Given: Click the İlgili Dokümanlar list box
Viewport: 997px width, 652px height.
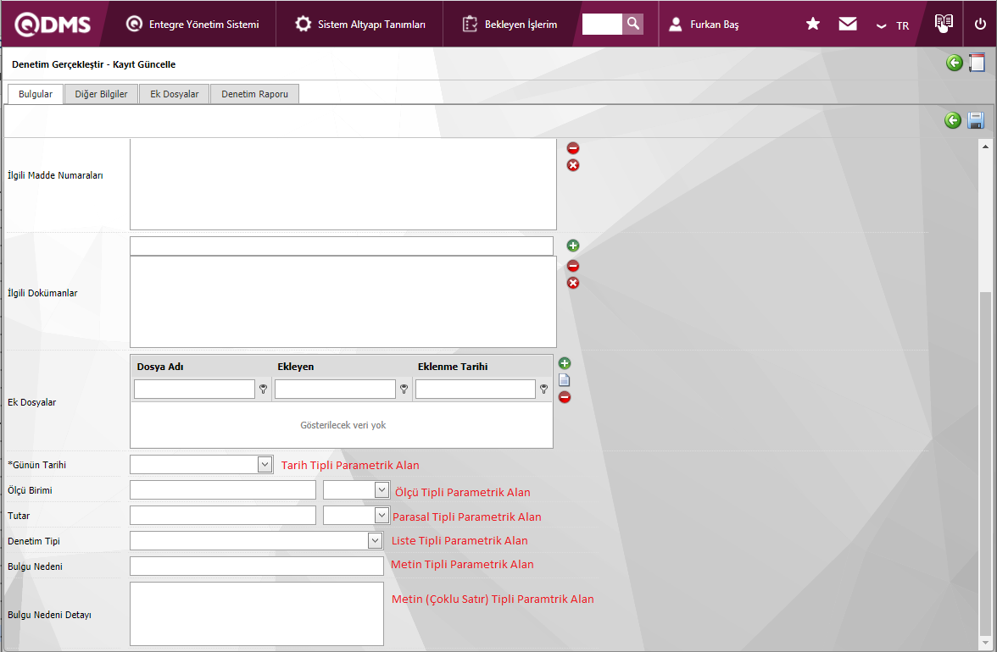Looking at the screenshot, I should point(343,301).
